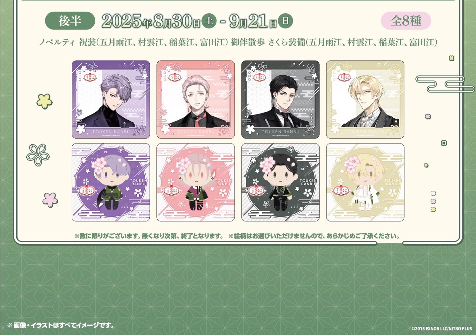Viewport: 476px width, 335px height.
Task: Click the green 後半 label badge
Action: 70,21
